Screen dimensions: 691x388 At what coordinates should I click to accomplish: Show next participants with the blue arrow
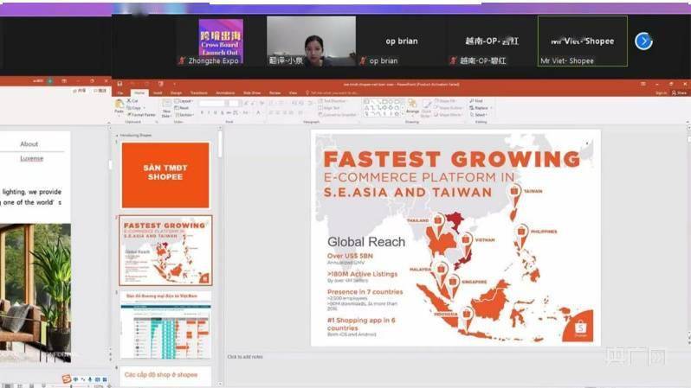click(x=643, y=41)
